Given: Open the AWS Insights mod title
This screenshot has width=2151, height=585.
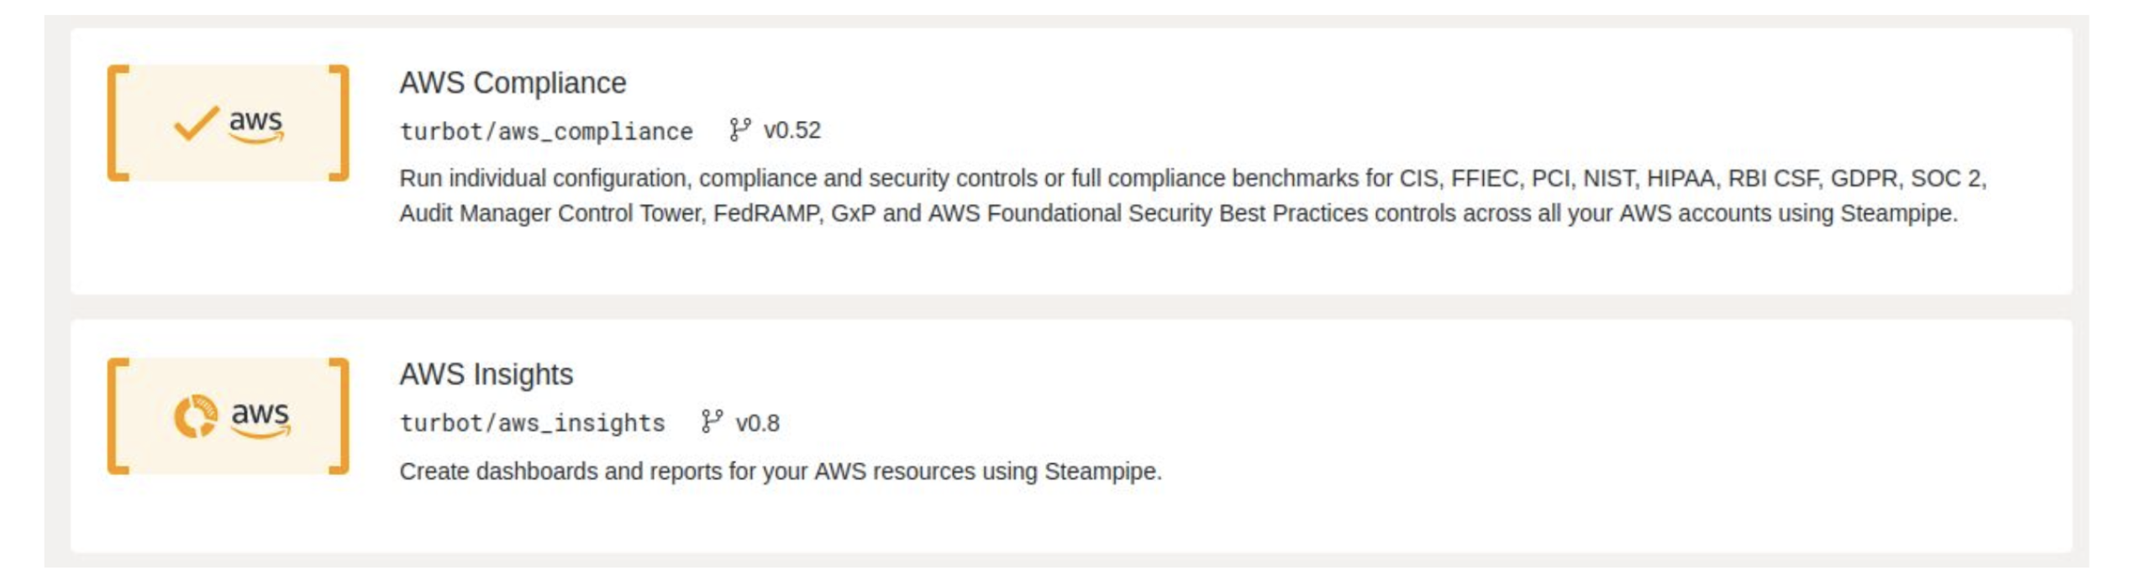Looking at the screenshot, I should click(x=486, y=374).
